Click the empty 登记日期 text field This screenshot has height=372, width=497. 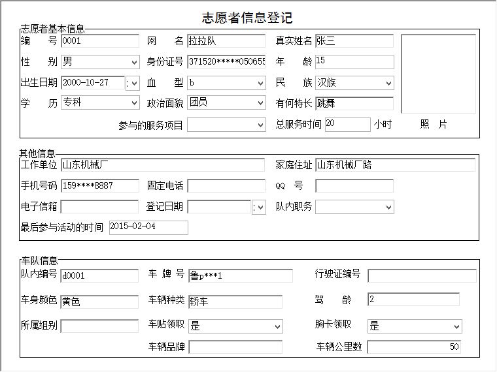coord(219,207)
